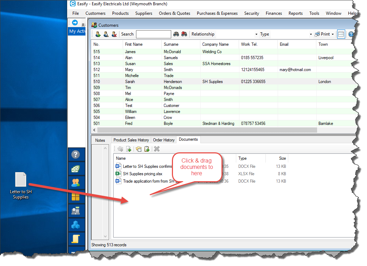The image size is (367, 266).
Task: Click the add document icon in Documents toolbar
Action: tap(129, 149)
